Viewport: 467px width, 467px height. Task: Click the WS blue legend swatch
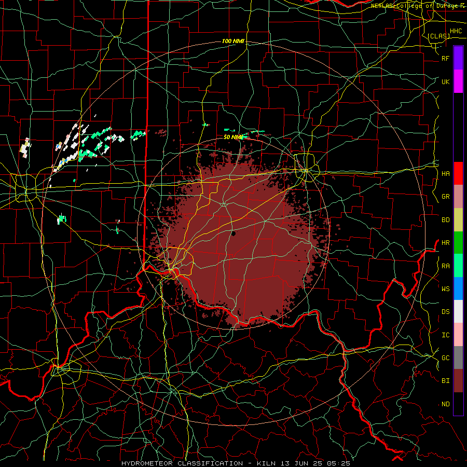(458, 289)
